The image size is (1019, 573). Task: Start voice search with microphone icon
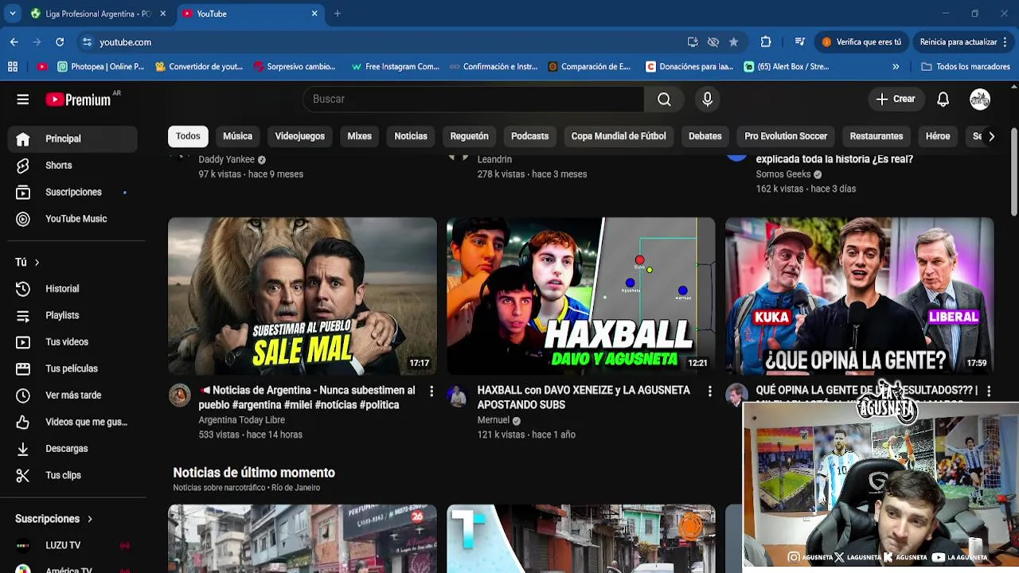click(x=707, y=99)
